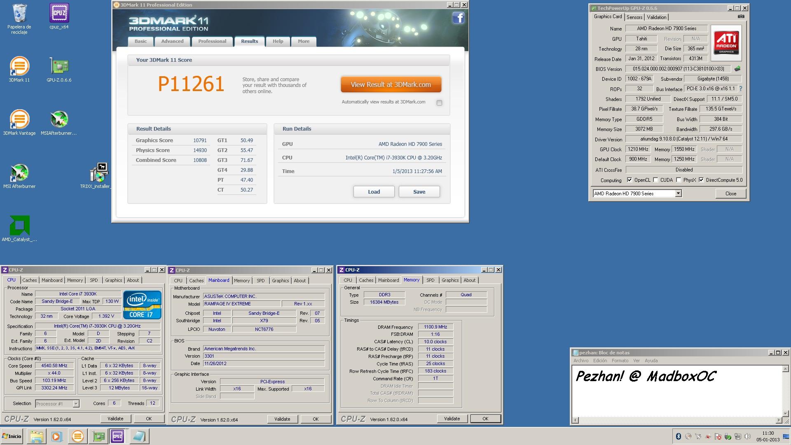This screenshot has width=791, height=445.
Task: Click the DRAM Frequency value 1100.9 MHz
Action: coord(435,327)
